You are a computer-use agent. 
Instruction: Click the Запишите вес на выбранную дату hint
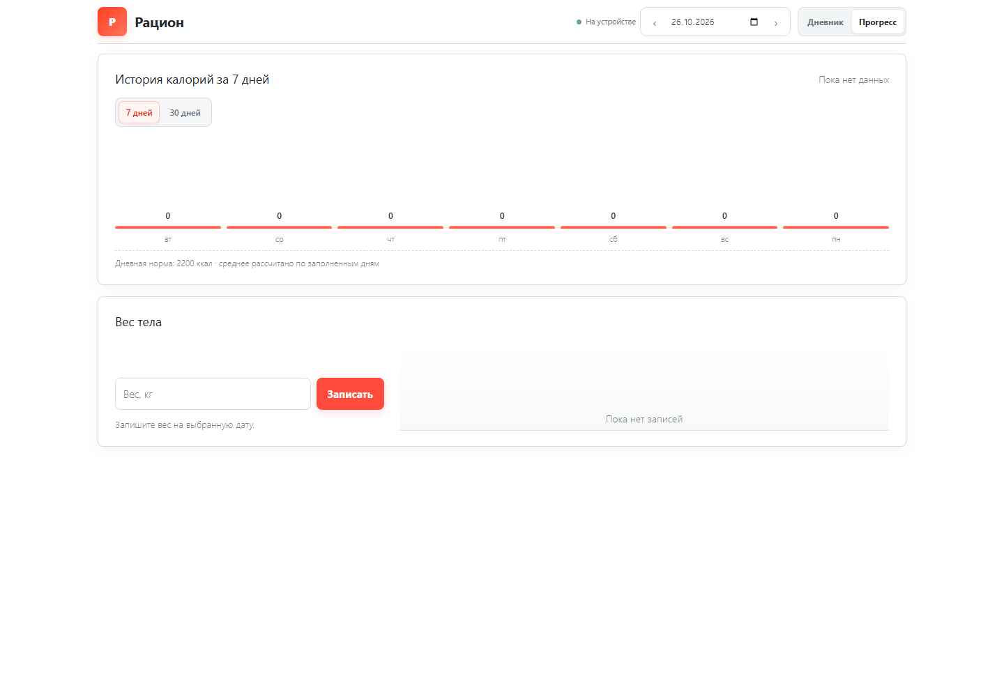pyautogui.click(x=185, y=424)
